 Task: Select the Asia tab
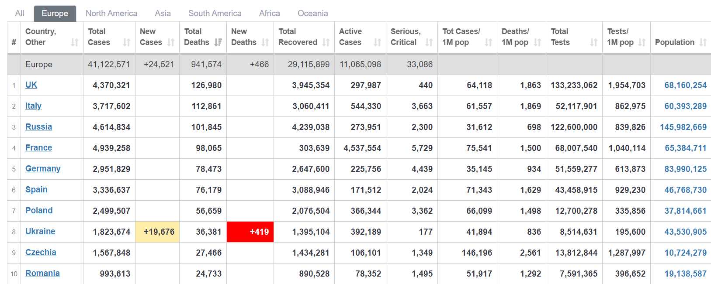tap(163, 14)
